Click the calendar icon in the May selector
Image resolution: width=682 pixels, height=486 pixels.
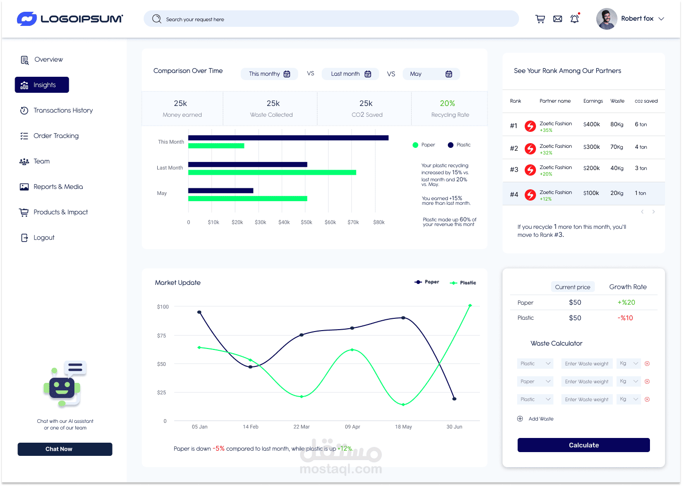click(449, 74)
